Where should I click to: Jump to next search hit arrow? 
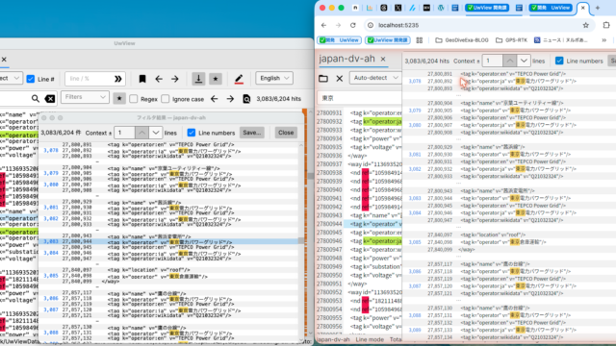230,99
